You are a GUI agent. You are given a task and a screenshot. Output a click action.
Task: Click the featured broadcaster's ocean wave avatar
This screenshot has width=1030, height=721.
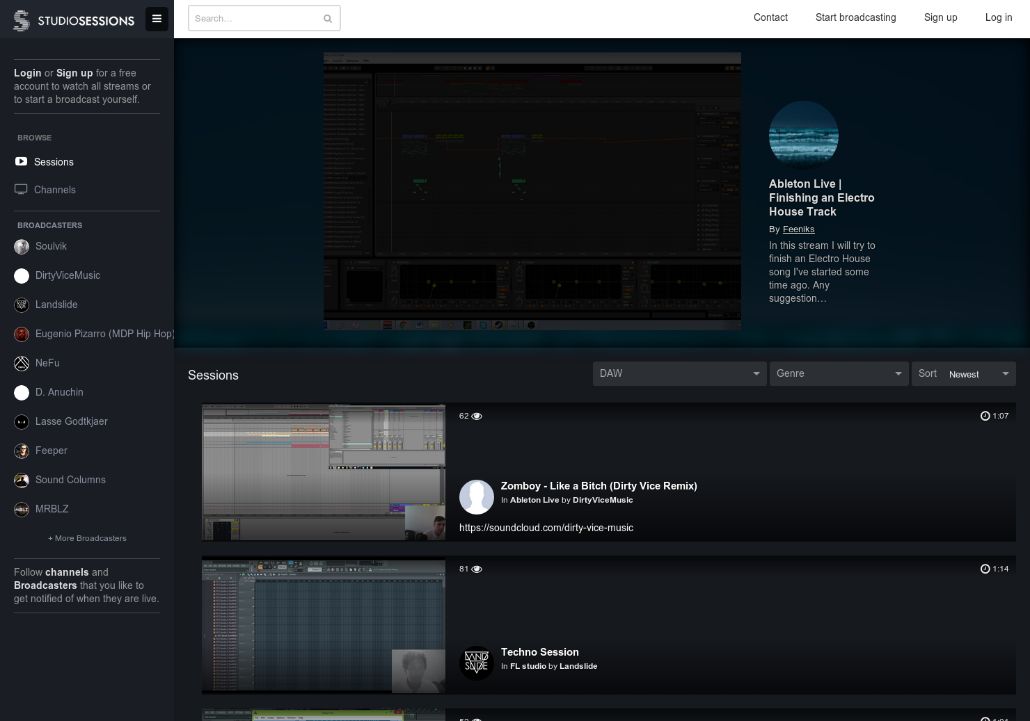click(x=804, y=136)
